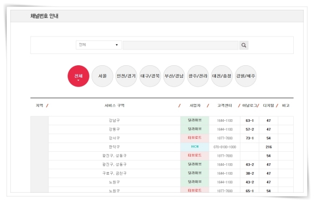Click 딜라이브 provider in the 강동구 row
Screen dimensions: 314x203
pos(195,129)
